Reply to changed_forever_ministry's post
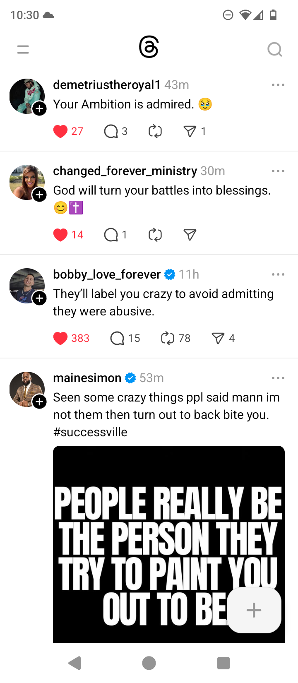 (x=111, y=235)
